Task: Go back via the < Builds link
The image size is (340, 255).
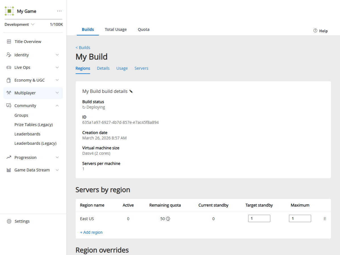Action: click(x=83, y=48)
